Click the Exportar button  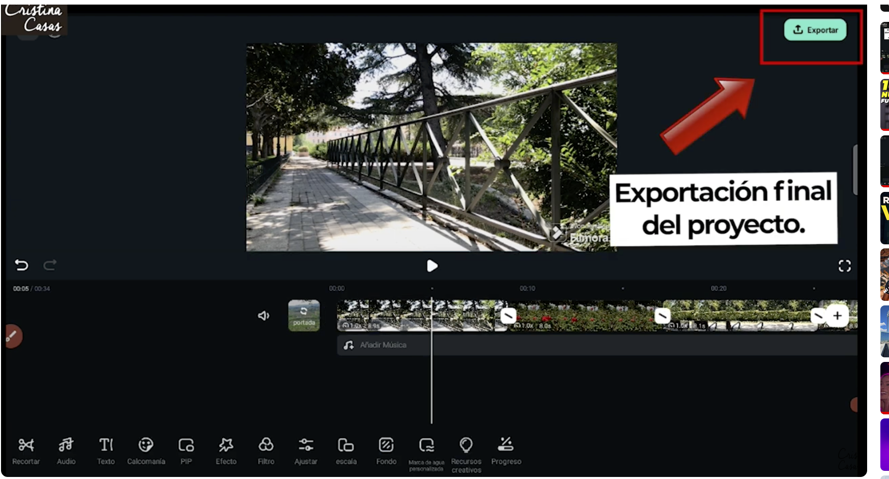coord(815,30)
